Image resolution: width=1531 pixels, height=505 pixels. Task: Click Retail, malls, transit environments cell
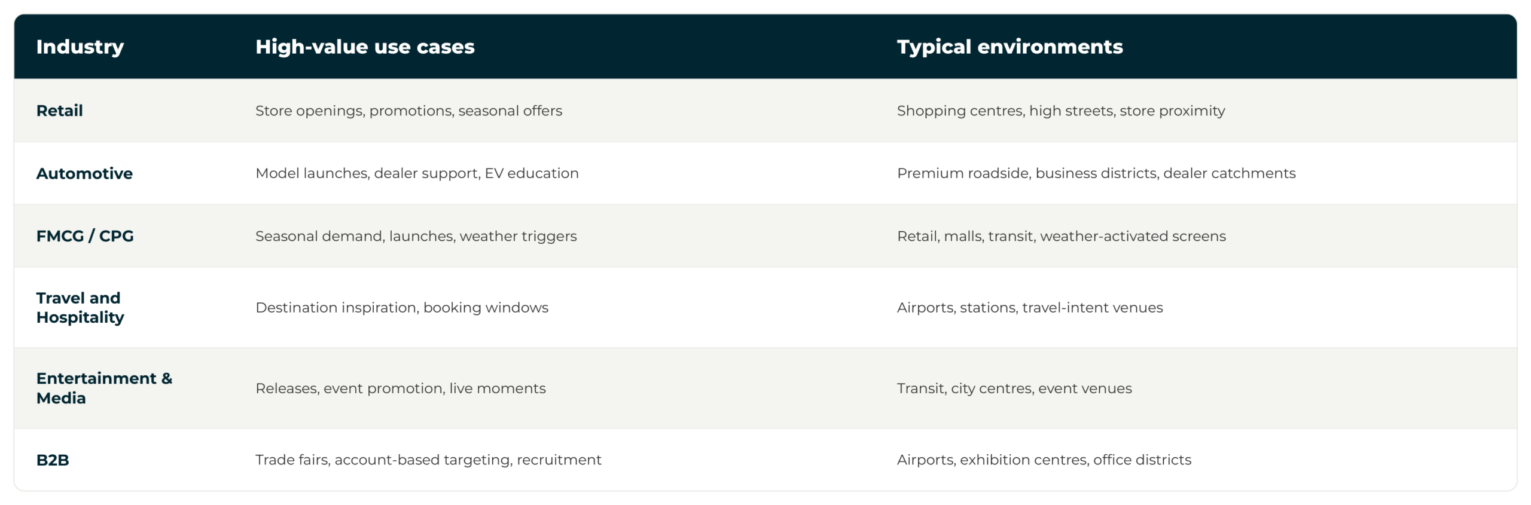pyautogui.click(x=1062, y=236)
